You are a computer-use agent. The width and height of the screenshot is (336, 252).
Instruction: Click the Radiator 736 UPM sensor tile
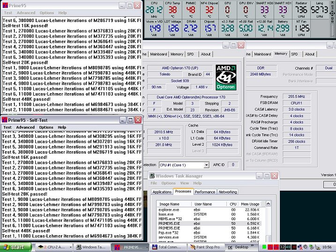pyautogui.click(x=301, y=10)
